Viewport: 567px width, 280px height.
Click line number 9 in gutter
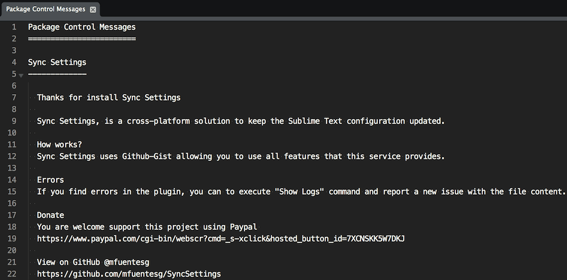[x=14, y=121]
